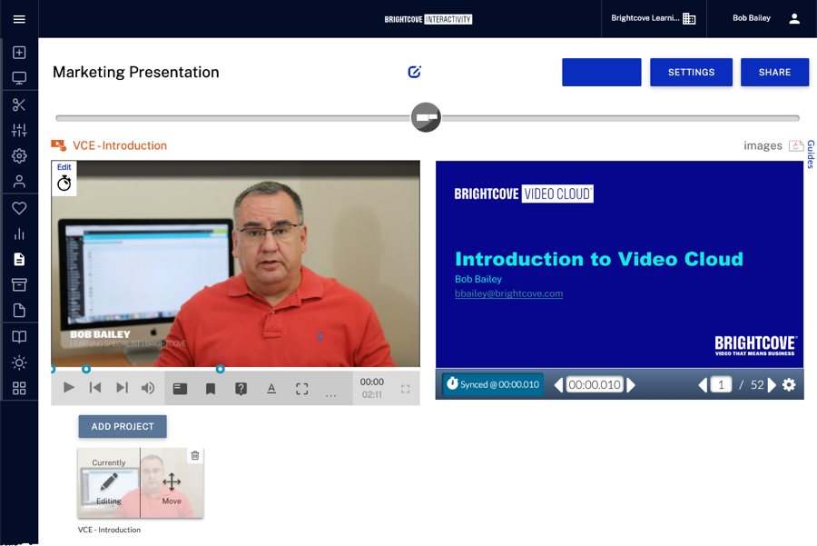The height and width of the screenshot is (546, 817).
Task: Open the vertical Guides tab
Action: (811, 154)
